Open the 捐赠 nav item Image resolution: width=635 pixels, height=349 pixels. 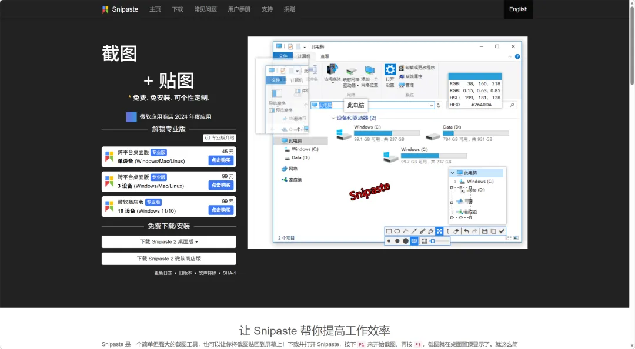pos(289,9)
